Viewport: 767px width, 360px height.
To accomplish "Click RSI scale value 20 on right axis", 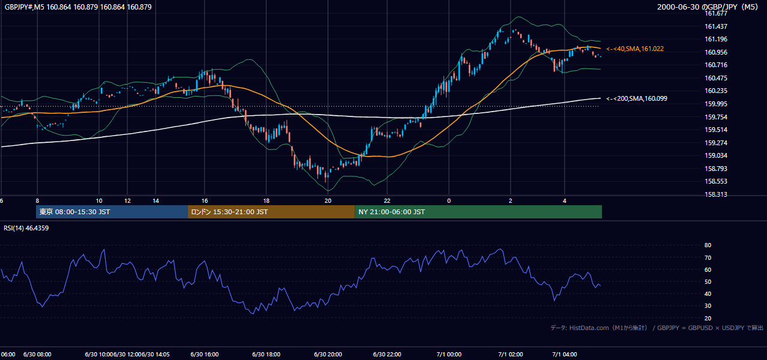I will point(708,318).
